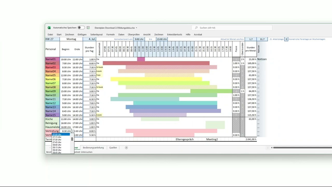Open the Start ribbon tab
Screen dimensions: 332x187
tap(59, 35)
